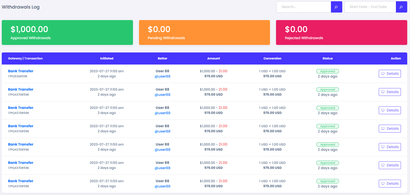410x195 pixels.
Task: Open @user88 link in last row
Action: coord(162,186)
